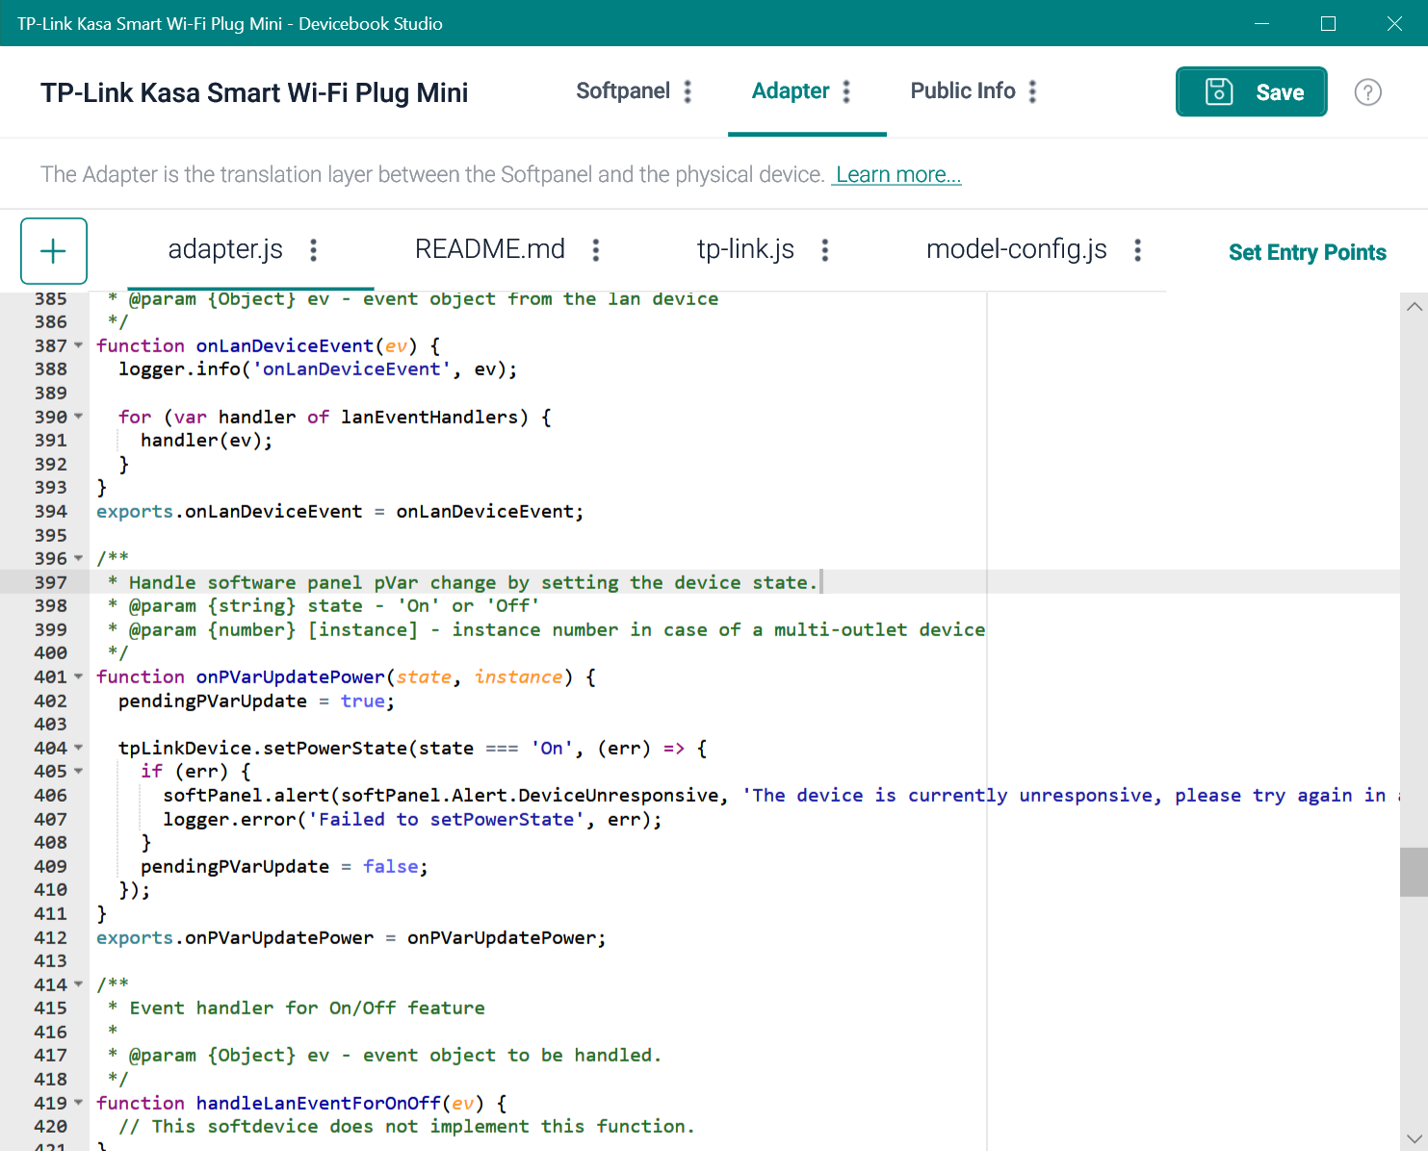Image resolution: width=1428 pixels, height=1151 pixels.
Task: Select the Adapter tab
Action: coord(791,91)
